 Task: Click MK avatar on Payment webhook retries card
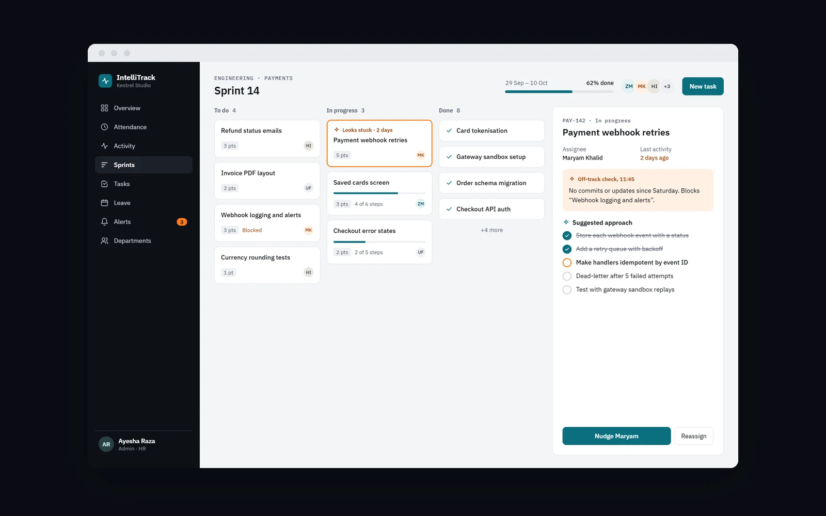pos(421,155)
